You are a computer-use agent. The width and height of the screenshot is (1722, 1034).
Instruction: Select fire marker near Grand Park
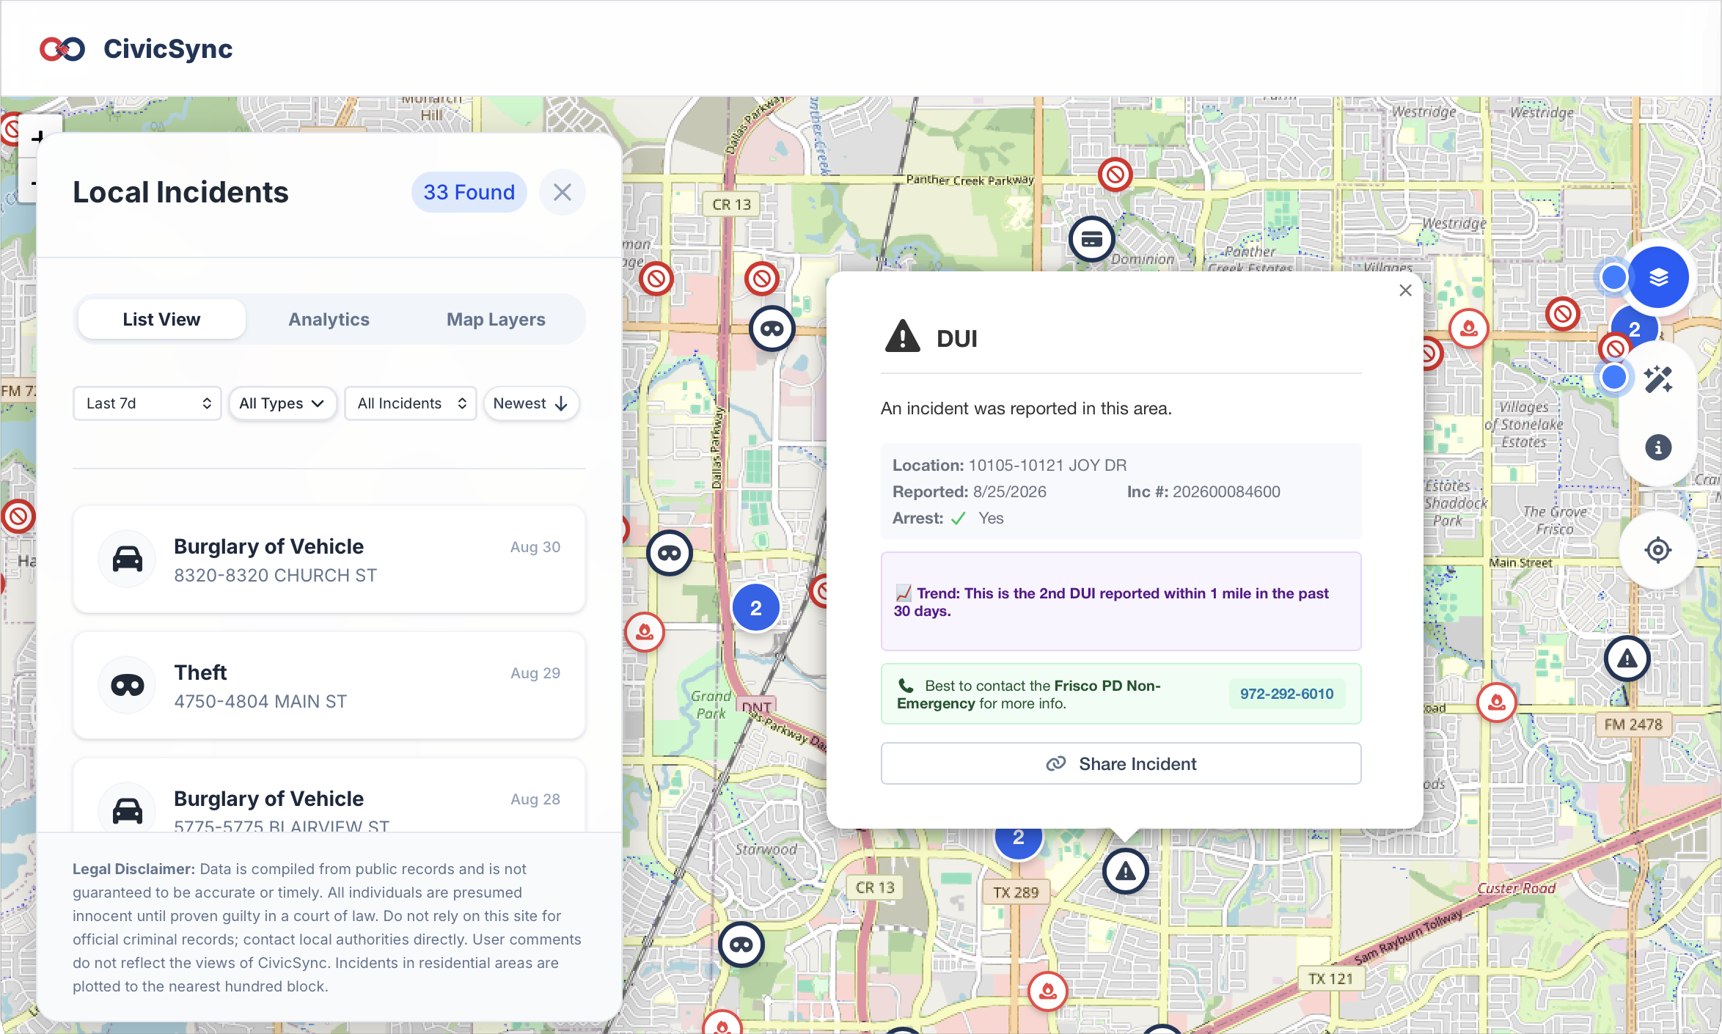[645, 632]
